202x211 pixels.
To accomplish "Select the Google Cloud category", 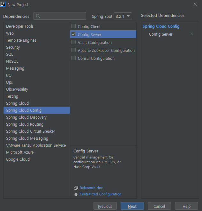I will coord(37,159).
